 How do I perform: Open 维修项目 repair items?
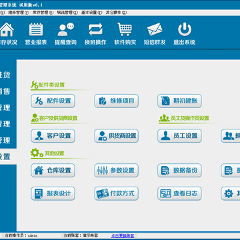(x=117, y=101)
